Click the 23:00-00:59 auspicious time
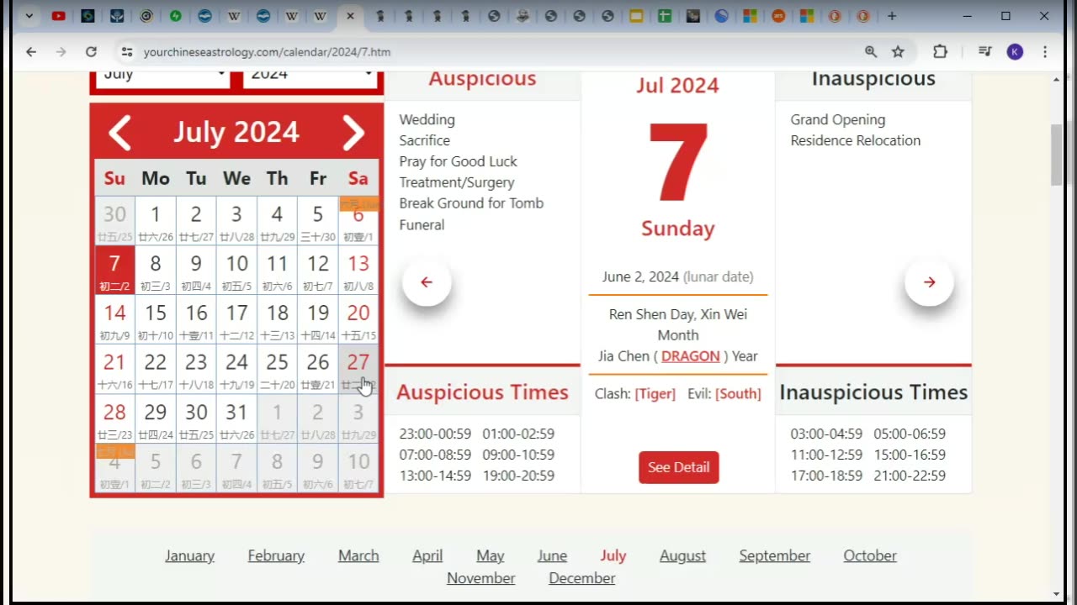1077x605 pixels. pyautogui.click(x=435, y=434)
